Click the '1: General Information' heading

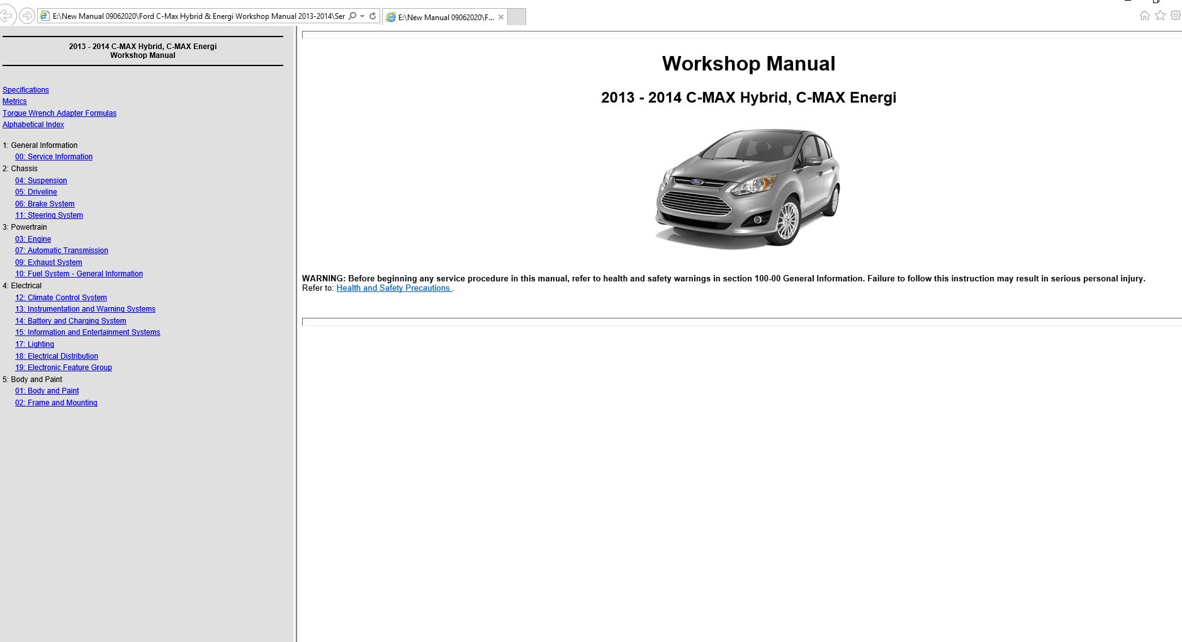coord(40,145)
